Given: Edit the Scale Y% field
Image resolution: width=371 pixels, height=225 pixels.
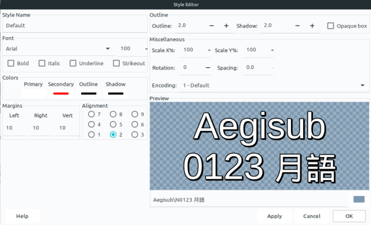Looking at the screenshot, I should tap(256, 50).
